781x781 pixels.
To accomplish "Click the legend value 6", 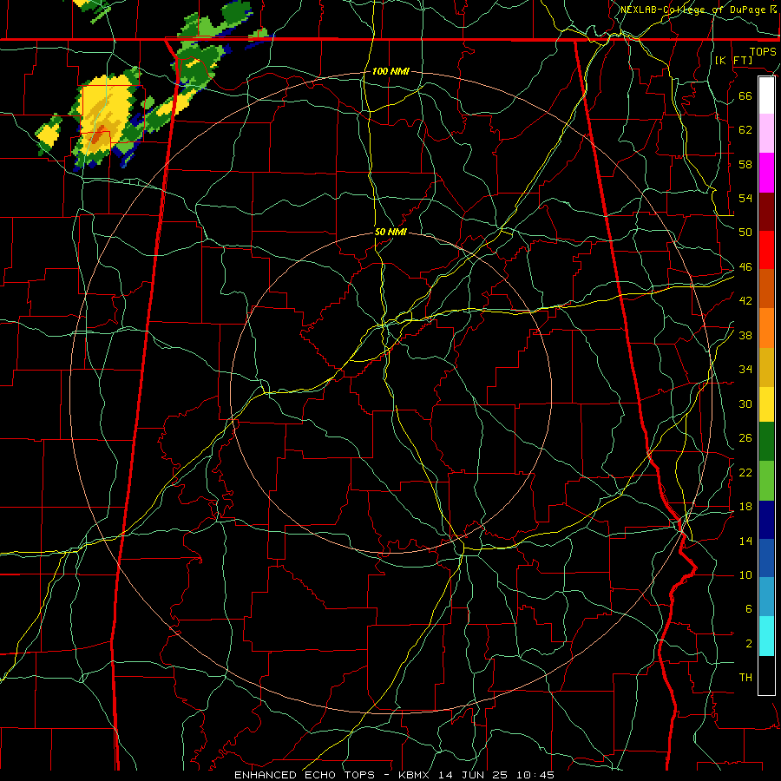I will click(749, 609).
